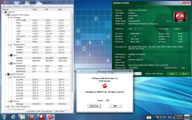Click Close button in AIDA64 CPUID

point(184,74)
